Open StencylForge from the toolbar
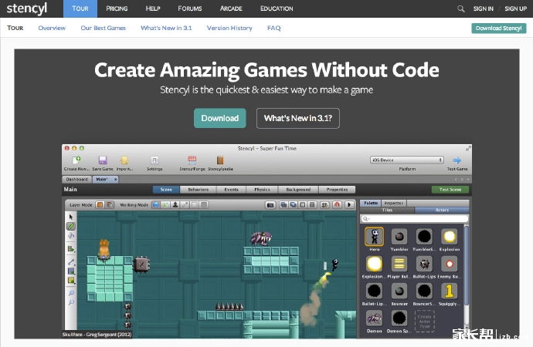The image size is (533, 347). (x=192, y=160)
